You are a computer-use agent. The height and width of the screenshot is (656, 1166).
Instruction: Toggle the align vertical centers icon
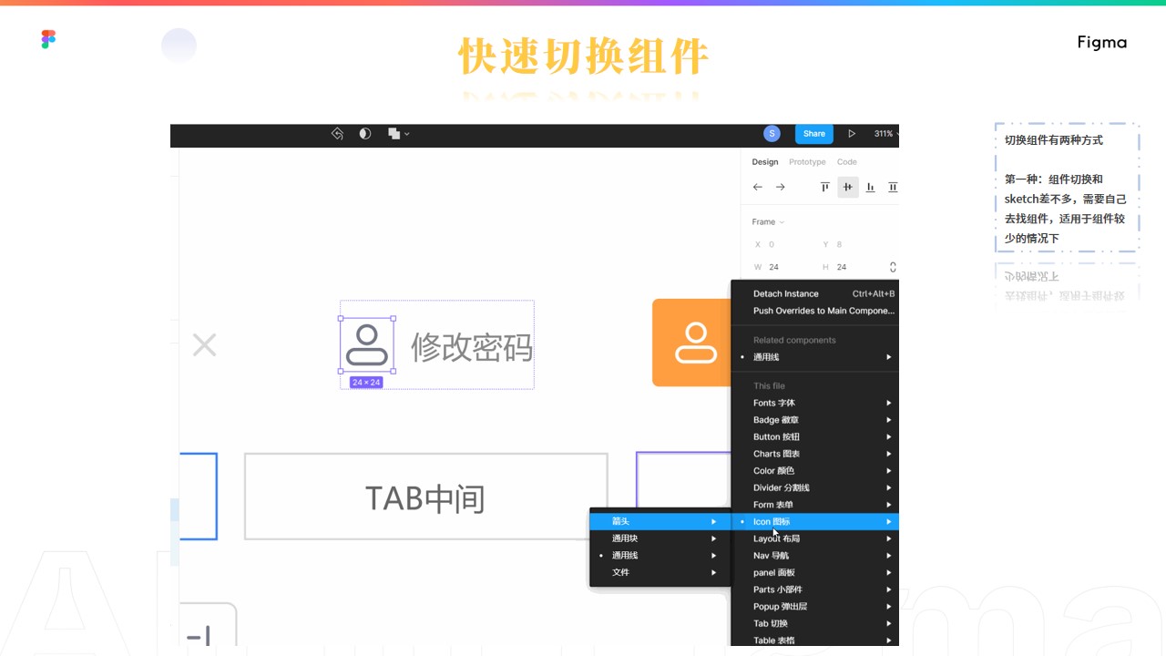coord(848,188)
